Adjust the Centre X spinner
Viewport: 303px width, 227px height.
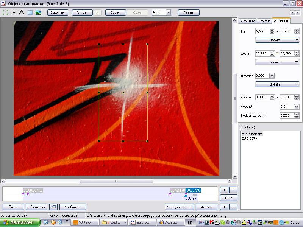tap(272, 97)
